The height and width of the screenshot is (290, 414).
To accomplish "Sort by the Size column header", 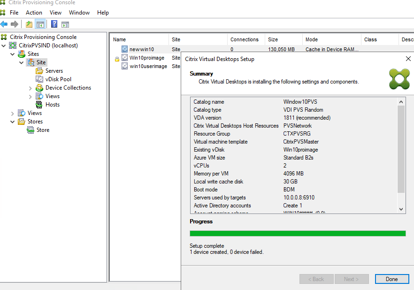I will pos(284,39).
